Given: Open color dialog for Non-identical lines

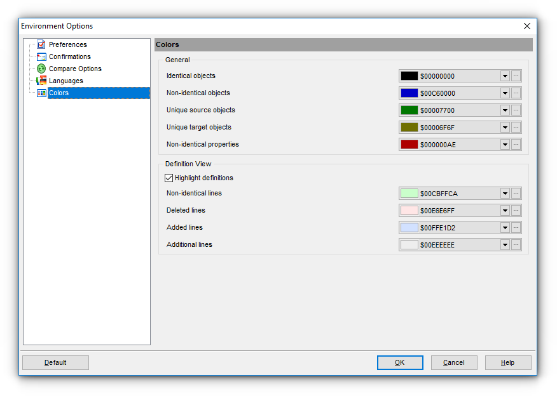Looking at the screenshot, I should pyautogui.click(x=516, y=193).
